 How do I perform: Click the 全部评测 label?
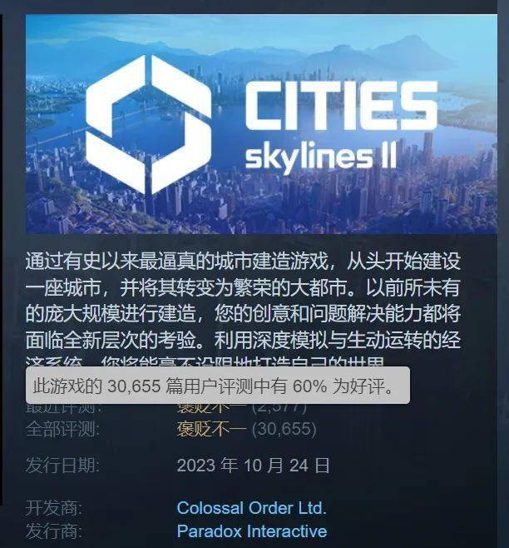(63, 429)
